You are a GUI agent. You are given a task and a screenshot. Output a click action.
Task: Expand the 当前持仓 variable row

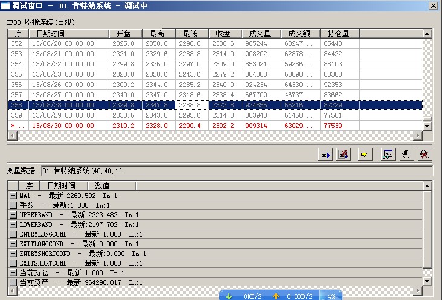[13, 273]
